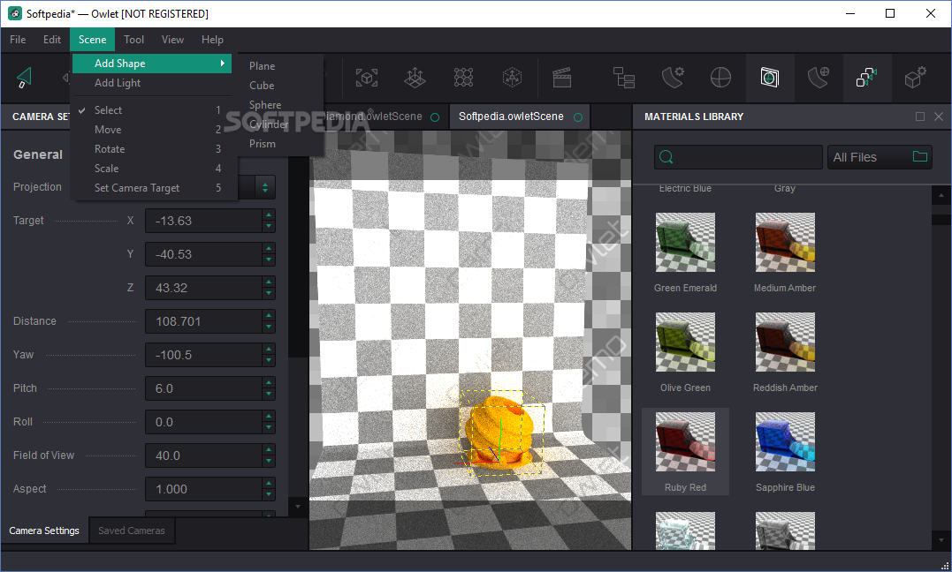Open object settings cube-with-gear icon
The height and width of the screenshot is (572, 952).
pos(916,78)
